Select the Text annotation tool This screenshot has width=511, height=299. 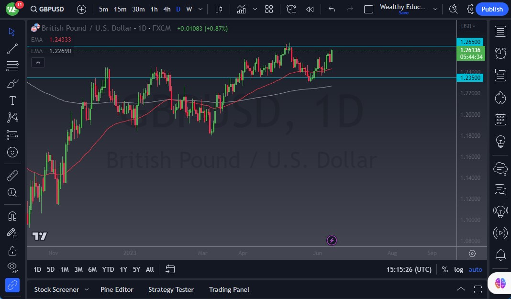tap(12, 100)
